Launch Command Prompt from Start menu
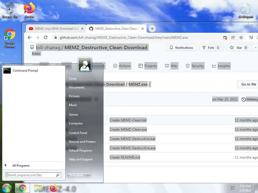Image resolution: width=258 pixels, height=193 pixels. (34, 71)
